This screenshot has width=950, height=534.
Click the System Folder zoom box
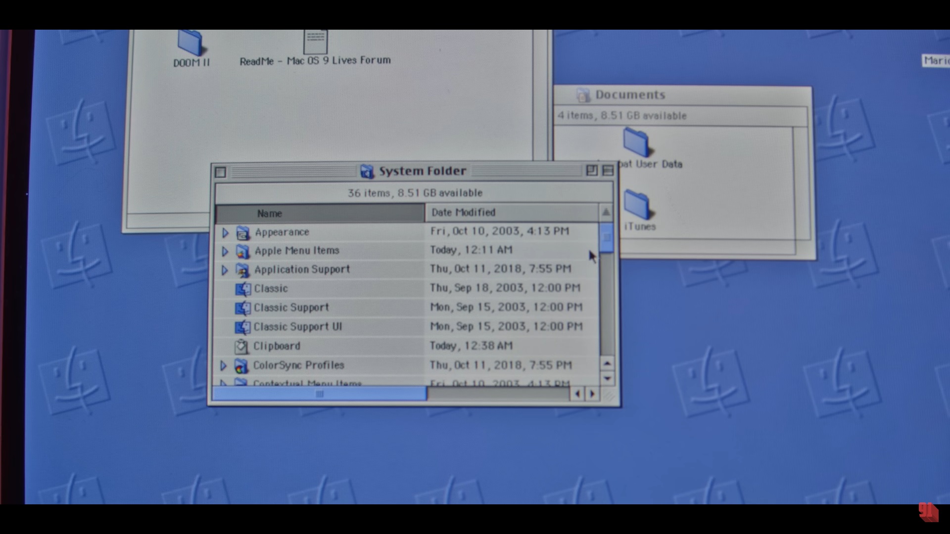(x=592, y=171)
